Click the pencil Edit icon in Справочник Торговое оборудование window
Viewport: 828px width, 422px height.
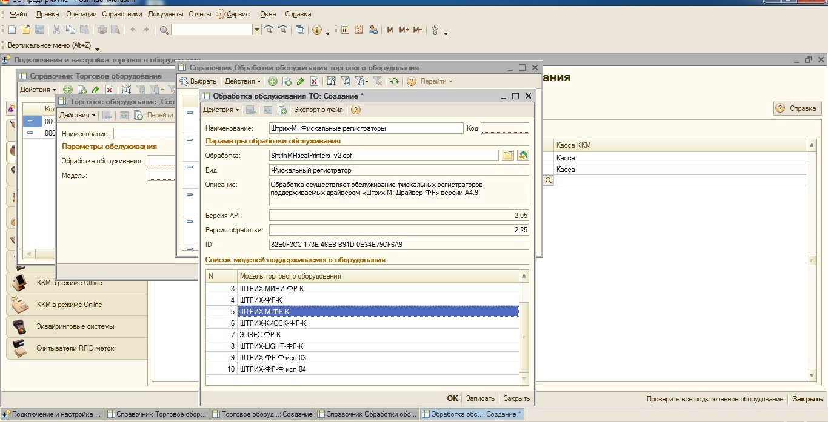tap(95, 90)
